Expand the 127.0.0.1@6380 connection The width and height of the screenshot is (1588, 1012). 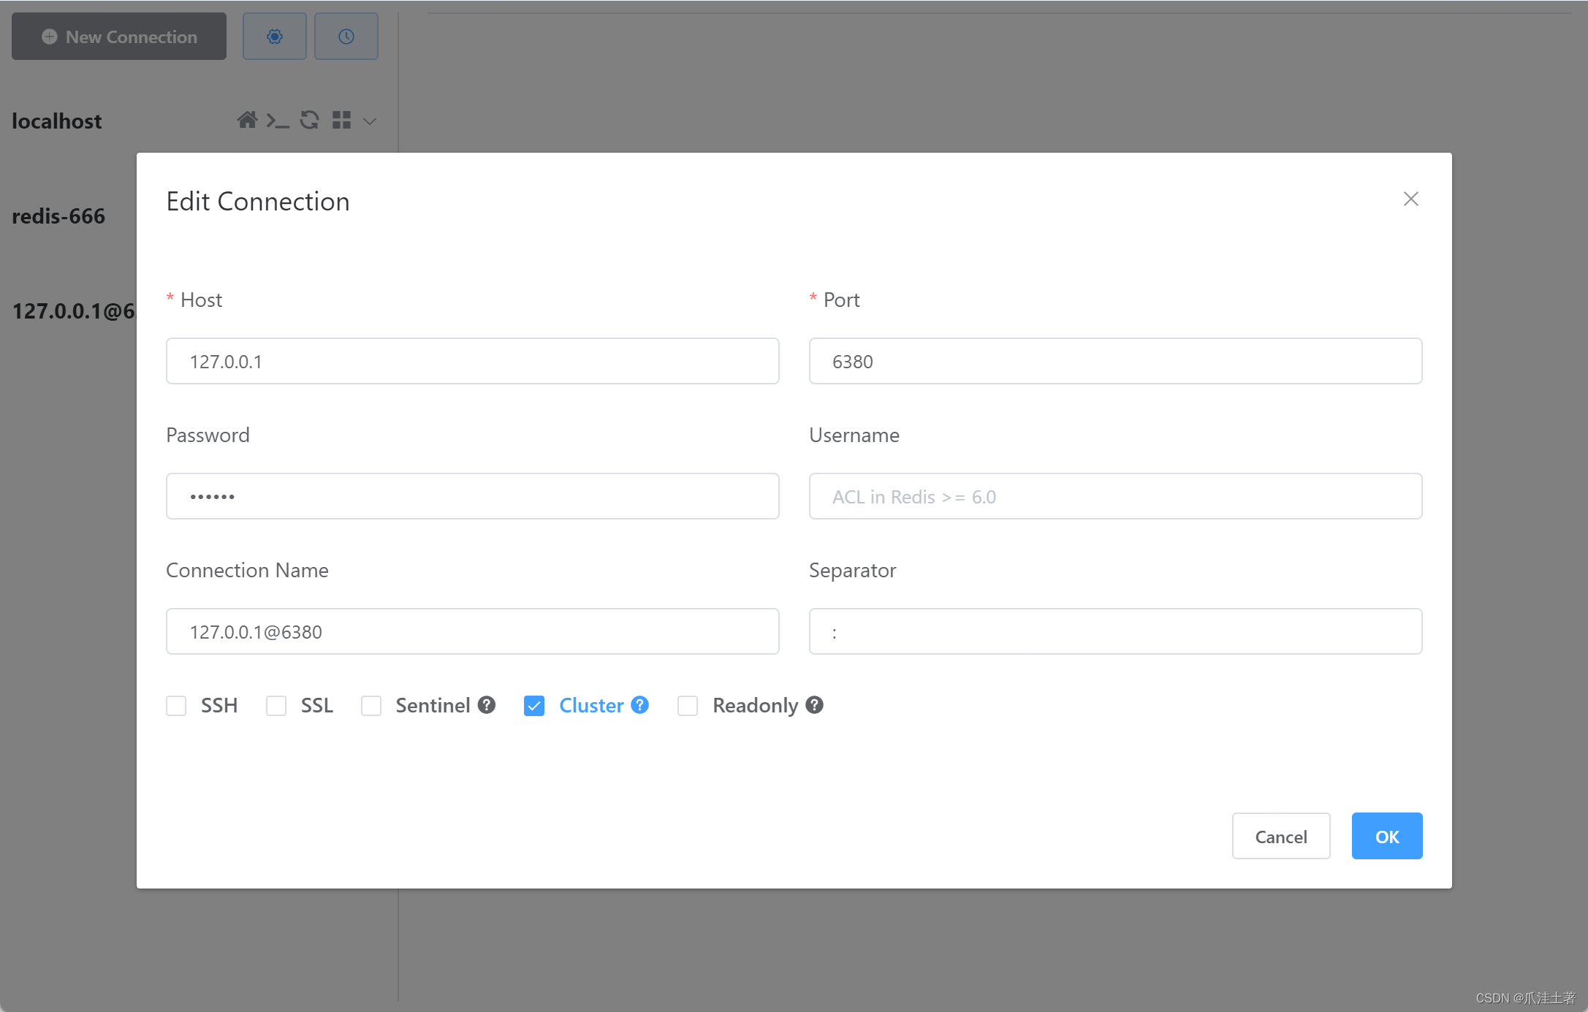tap(73, 311)
